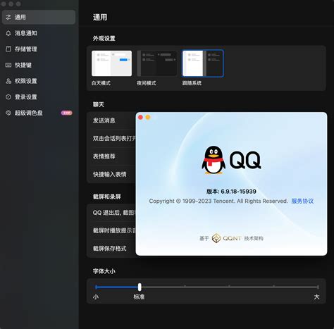Click the QQNT logo icon in About window
The height and width of the screenshot is (329, 334).
pyautogui.click(x=216, y=238)
